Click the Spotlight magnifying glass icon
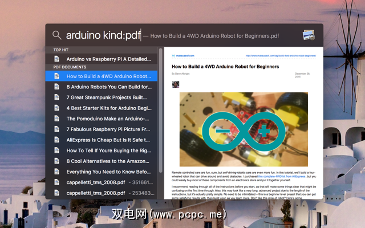 coord(57,35)
